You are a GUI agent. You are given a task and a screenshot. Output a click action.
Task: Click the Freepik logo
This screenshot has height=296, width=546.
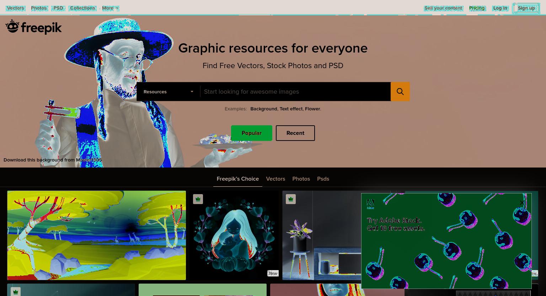pos(33,27)
